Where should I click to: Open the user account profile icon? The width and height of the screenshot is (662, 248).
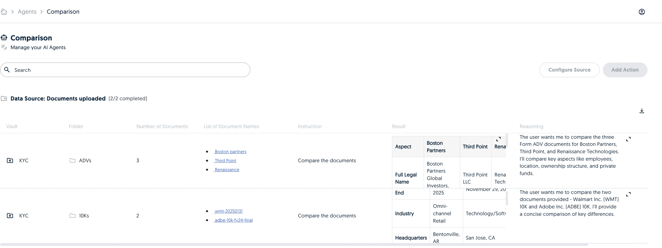click(642, 12)
